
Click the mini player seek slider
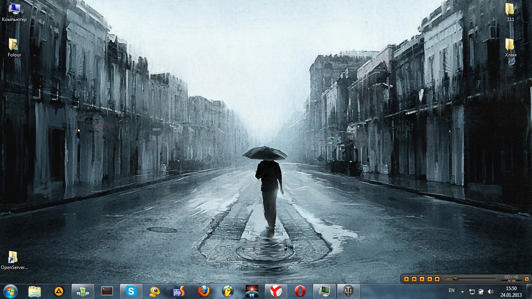(471, 279)
